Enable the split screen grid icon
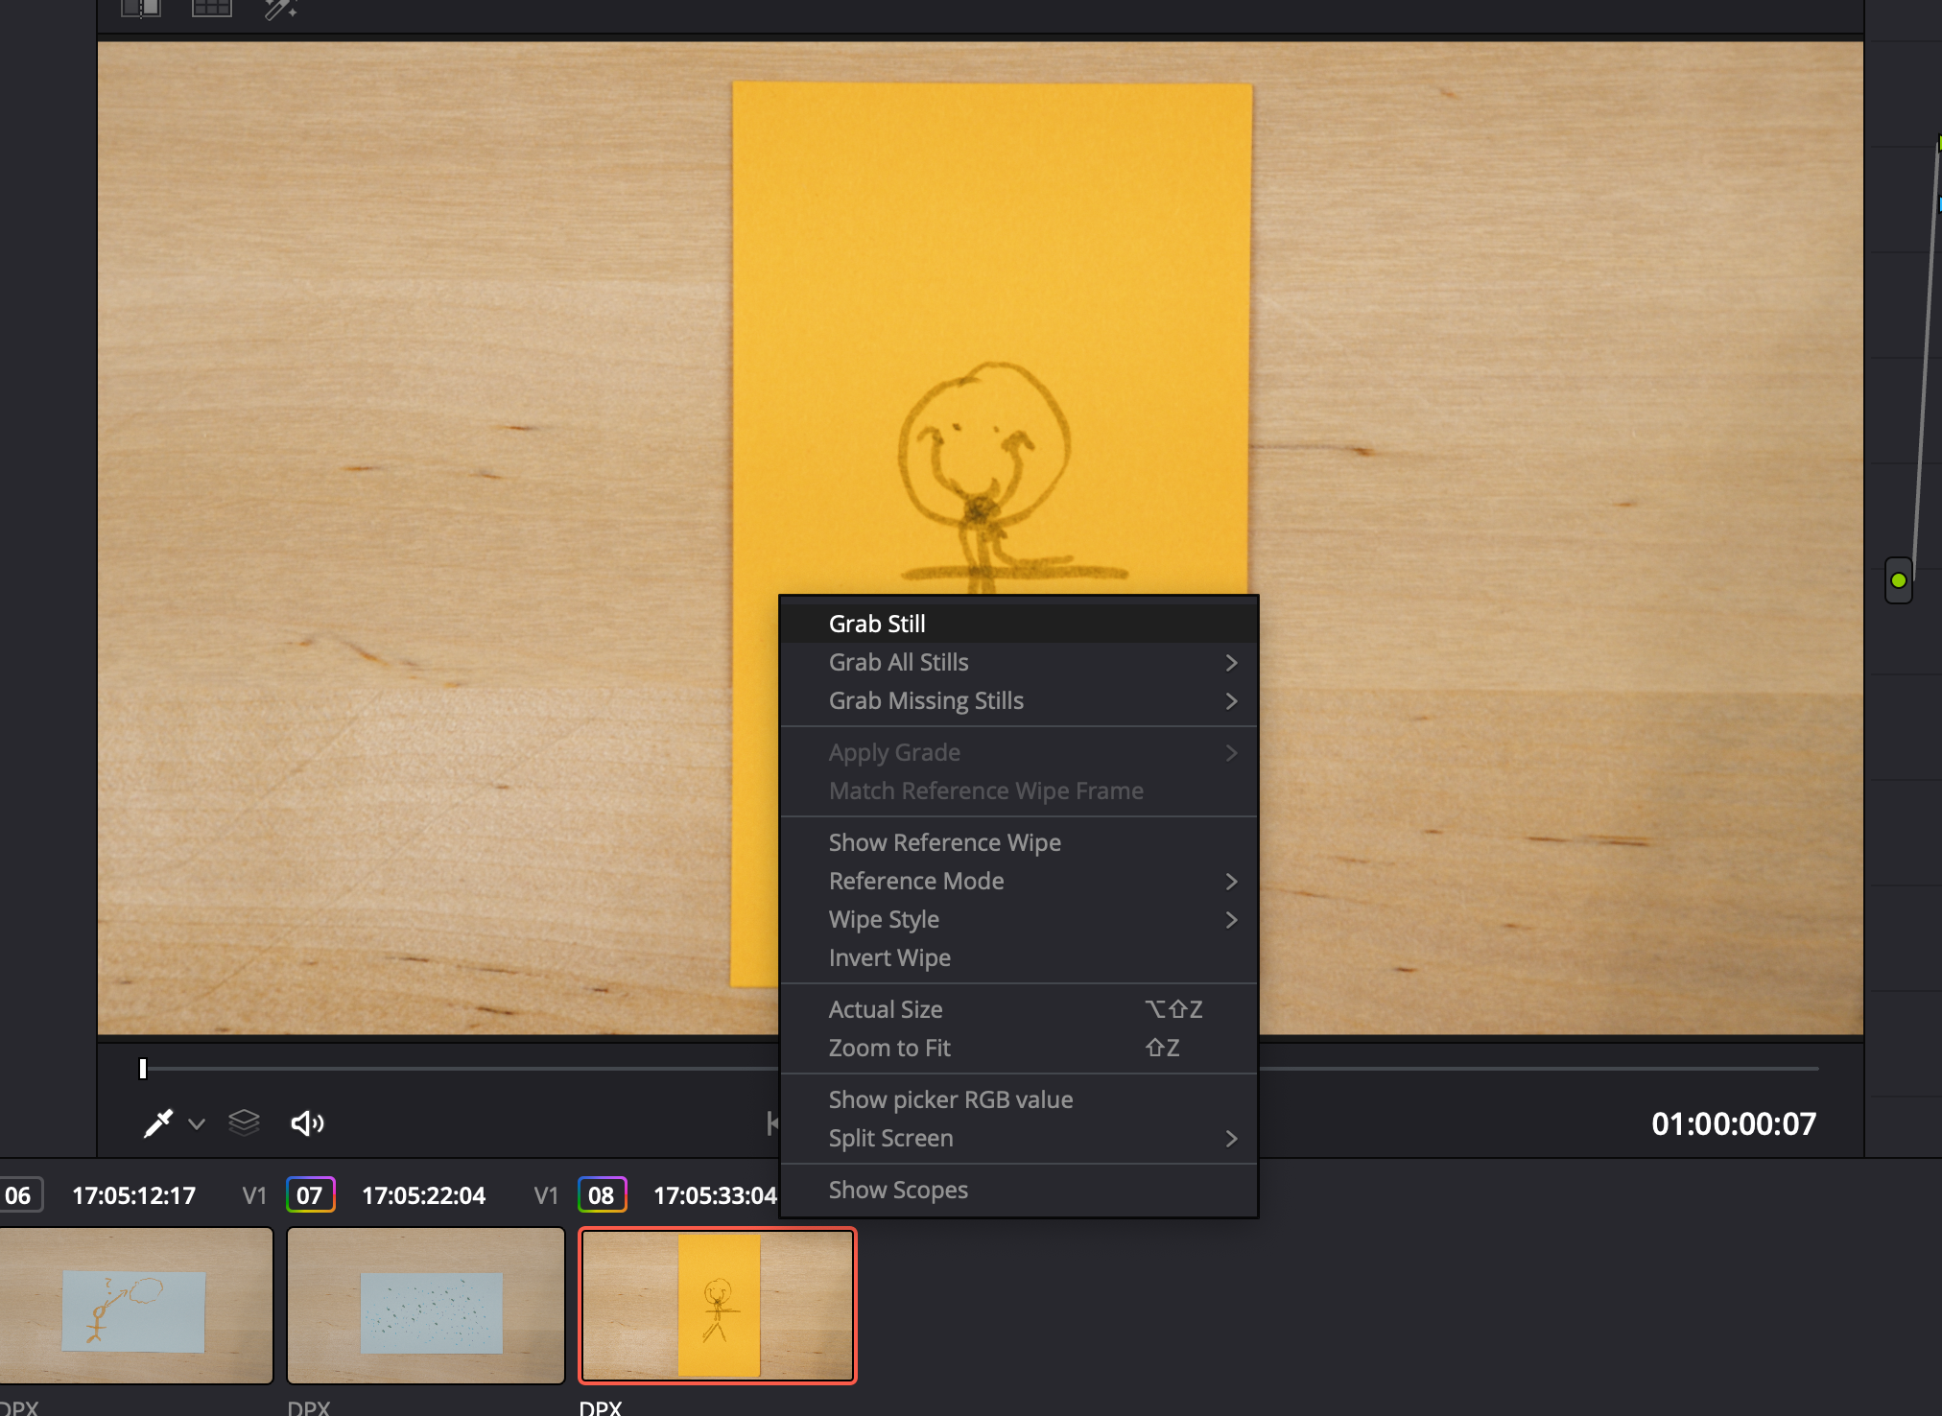 (x=212, y=9)
